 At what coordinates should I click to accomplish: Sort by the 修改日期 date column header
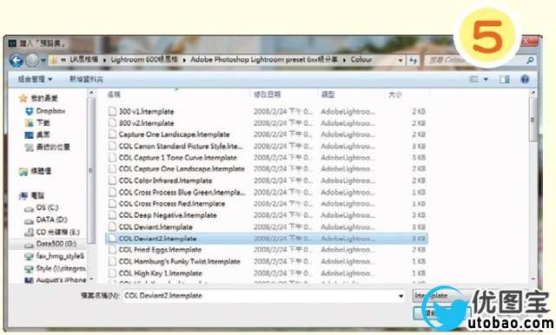(268, 95)
